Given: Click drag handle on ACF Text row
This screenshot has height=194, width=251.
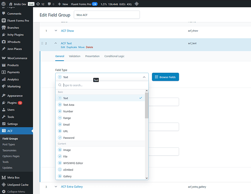Looking at the screenshot, I should click(42, 43).
